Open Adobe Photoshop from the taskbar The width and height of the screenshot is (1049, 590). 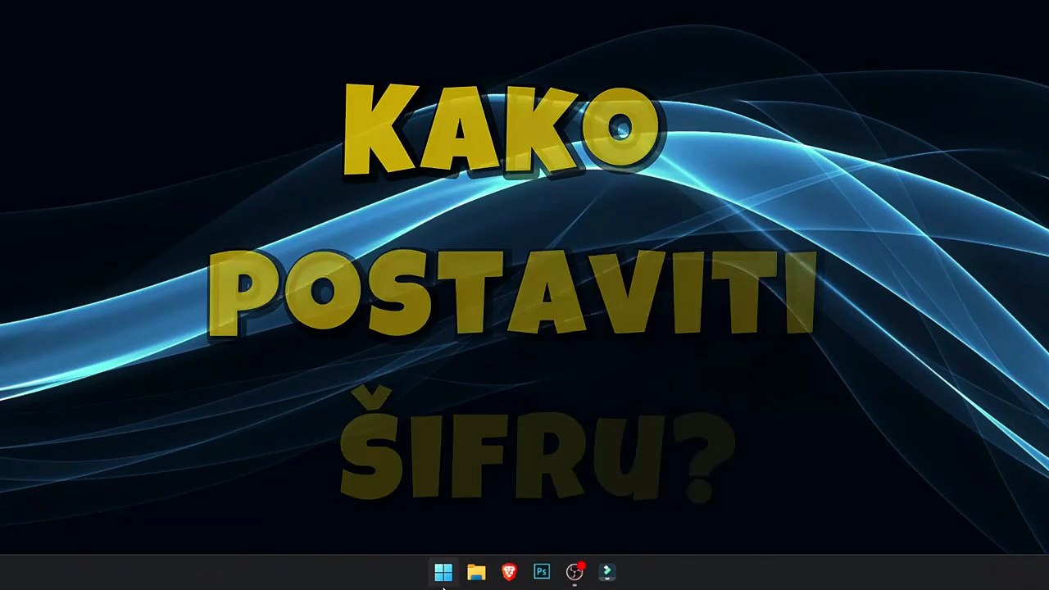pos(542,572)
